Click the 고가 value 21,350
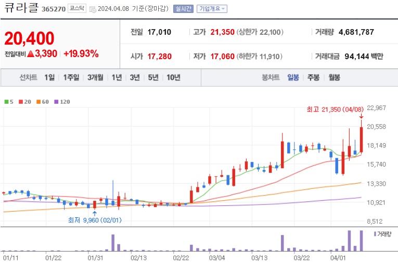 click(222, 32)
